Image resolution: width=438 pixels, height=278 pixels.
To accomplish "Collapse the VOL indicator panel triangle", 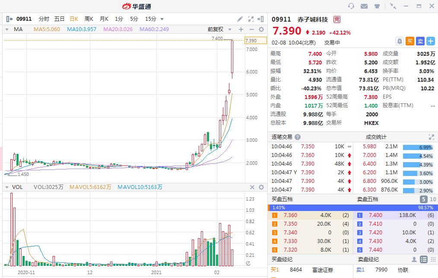I will click(7, 187).
